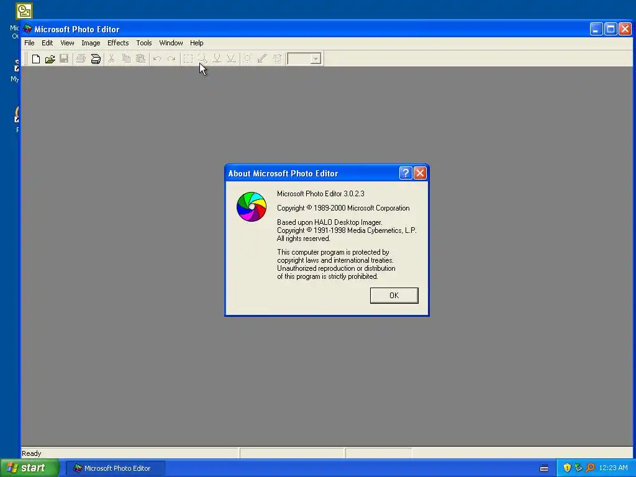Click the 'Ready' status bar text
636x477 pixels.
[31, 453]
